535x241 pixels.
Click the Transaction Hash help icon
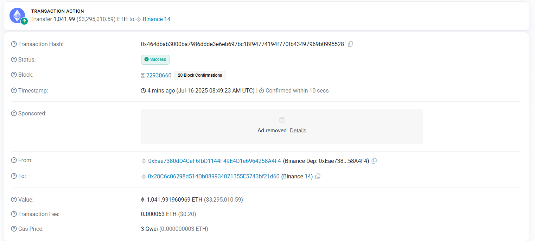click(14, 44)
